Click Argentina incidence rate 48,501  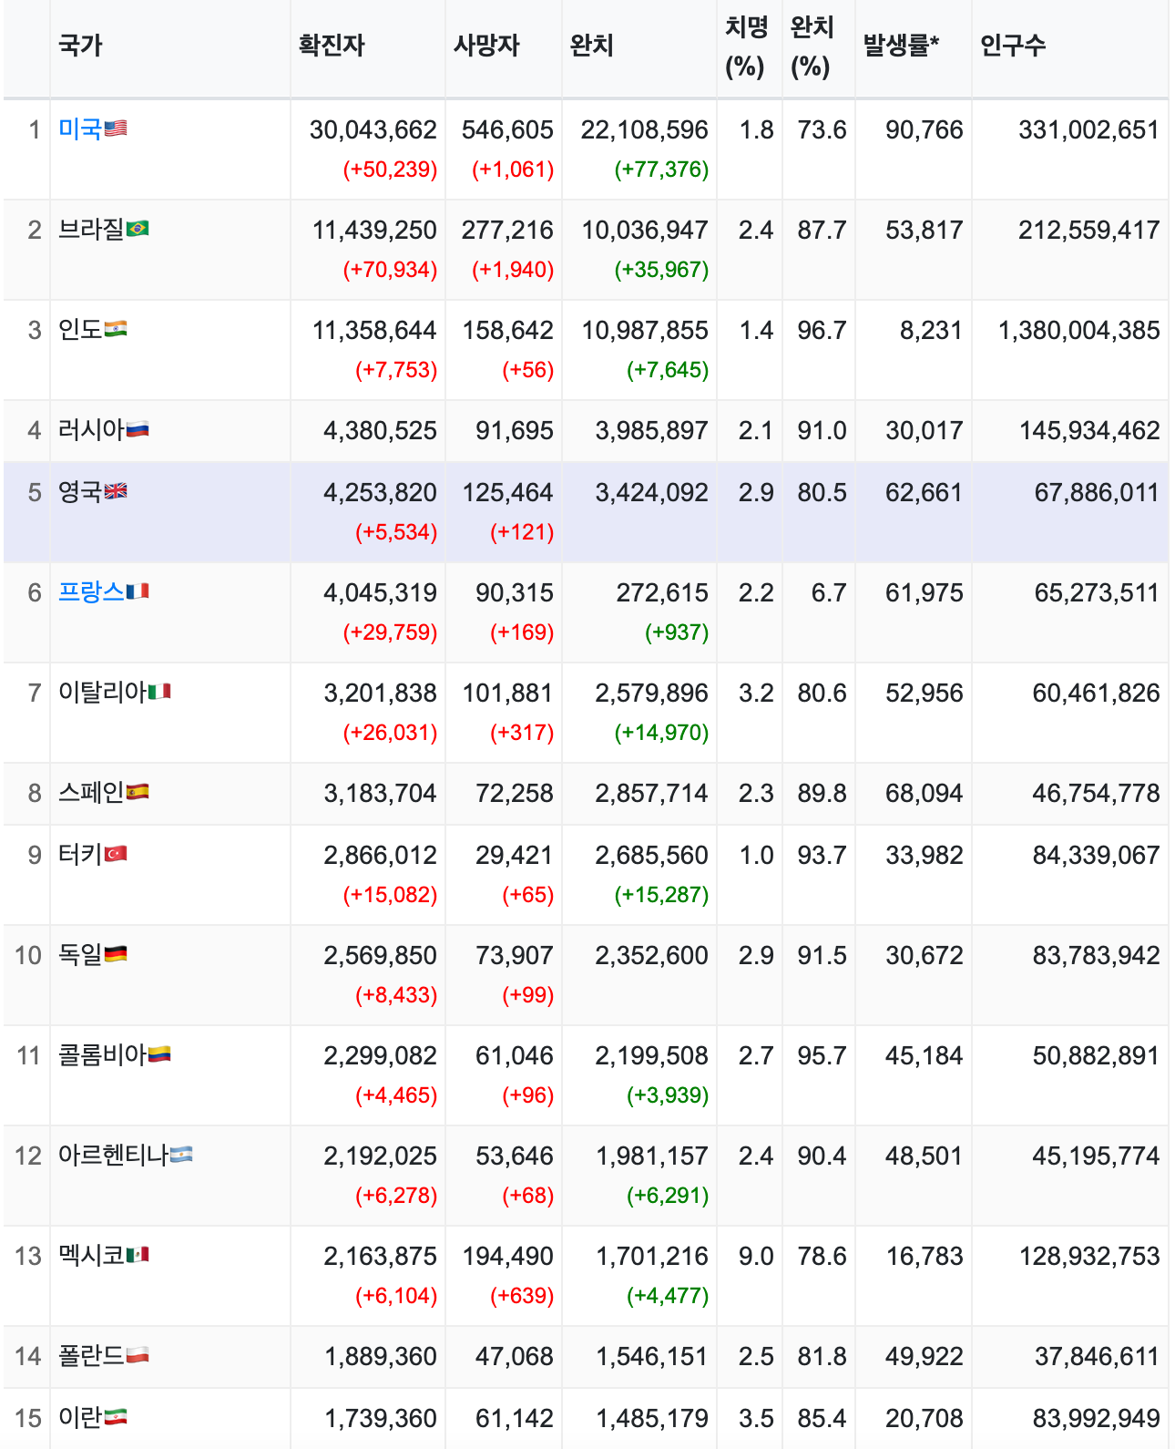tap(925, 1156)
